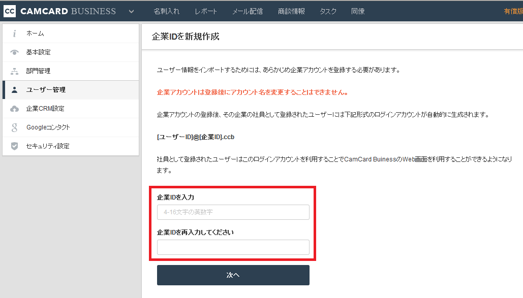
Task: Open 商談情報 from the top bar
Action: point(292,11)
